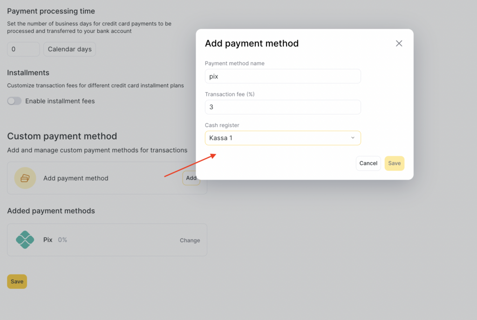Screen dimensions: 477x320
Task: Click the Custom payment method heading
Action: point(62,136)
